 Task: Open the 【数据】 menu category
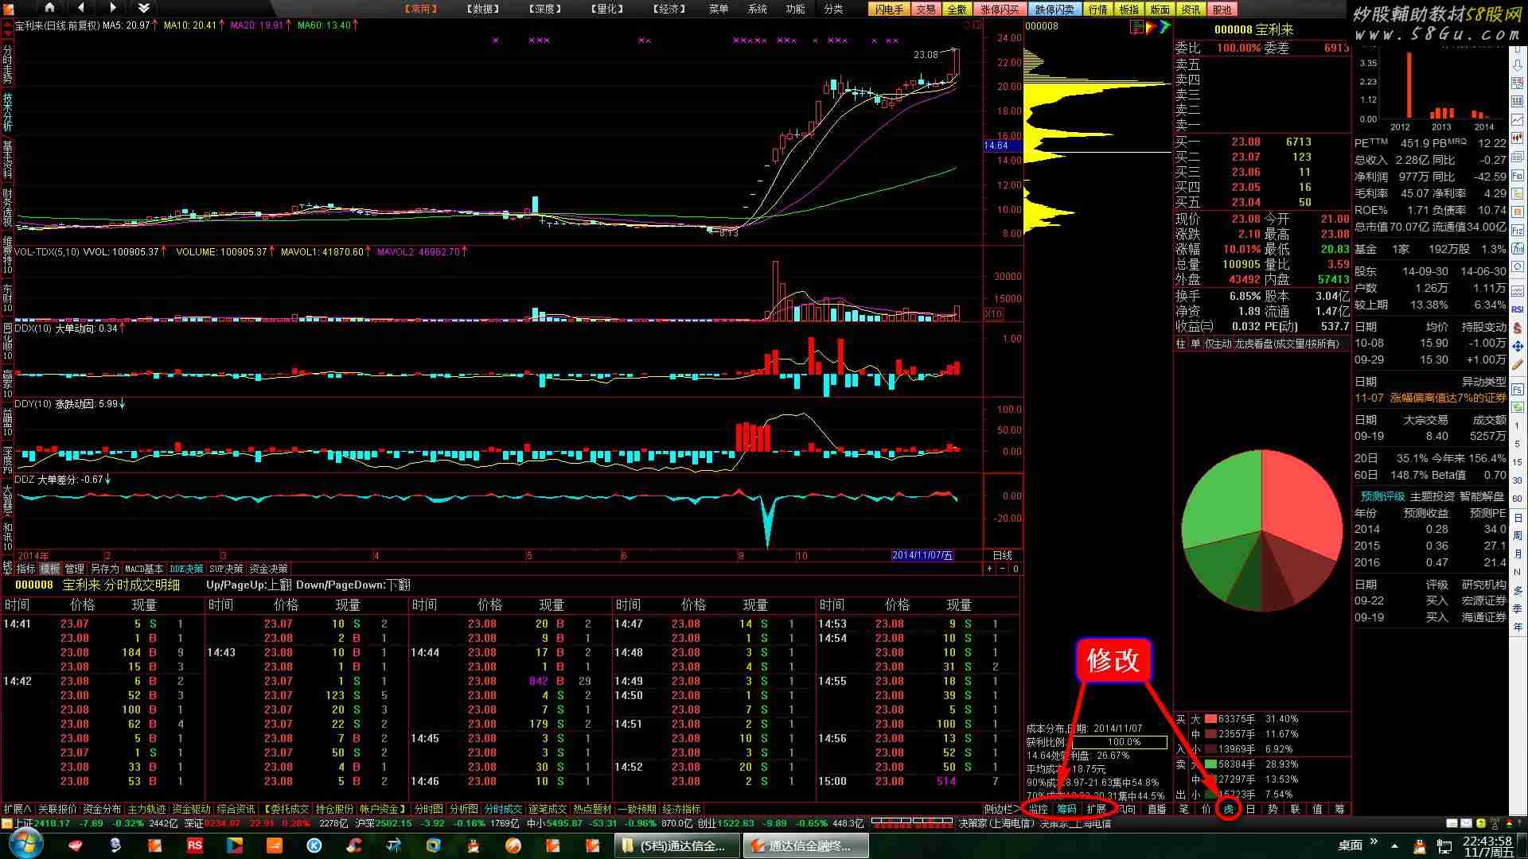482,9
